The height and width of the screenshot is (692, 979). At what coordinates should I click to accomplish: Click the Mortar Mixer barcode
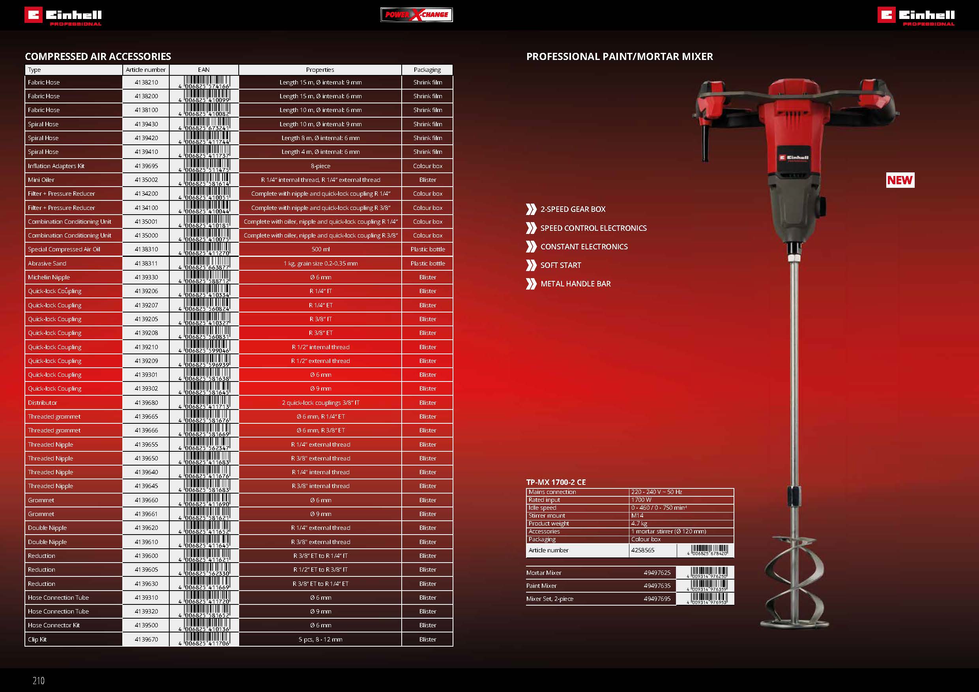coord(707,572)
